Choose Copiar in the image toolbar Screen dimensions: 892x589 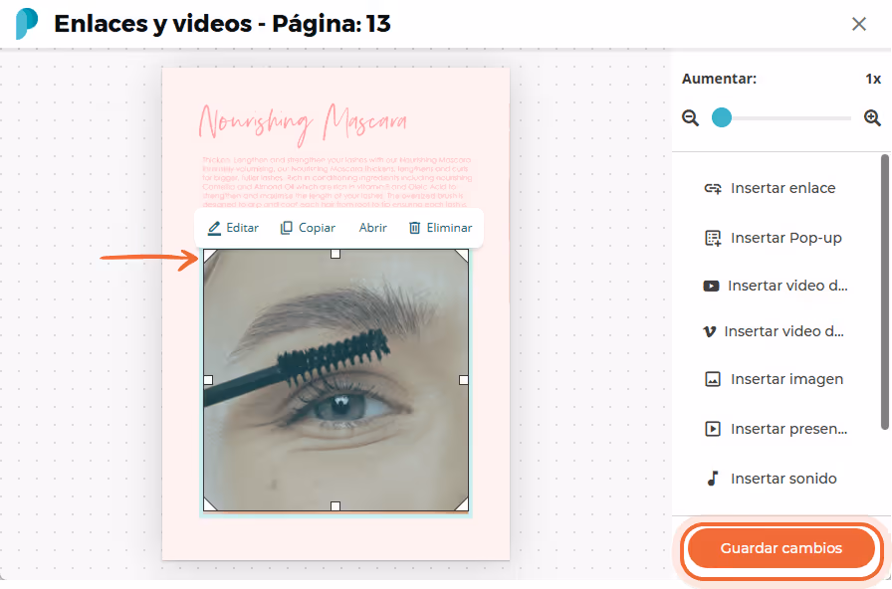pos(308,228)
